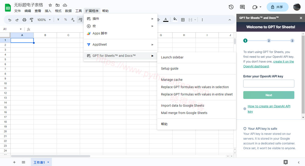Open the fill color picker

point(175,19)
